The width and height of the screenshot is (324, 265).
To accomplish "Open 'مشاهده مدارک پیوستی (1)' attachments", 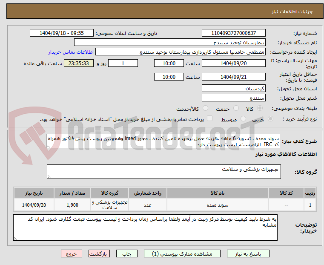I will (182, 253).
